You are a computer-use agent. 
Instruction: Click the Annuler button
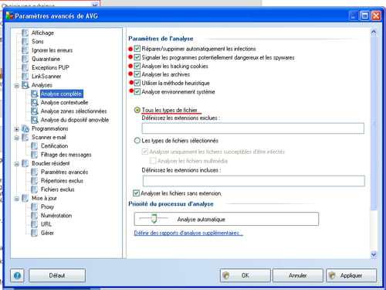click(298, 275)
